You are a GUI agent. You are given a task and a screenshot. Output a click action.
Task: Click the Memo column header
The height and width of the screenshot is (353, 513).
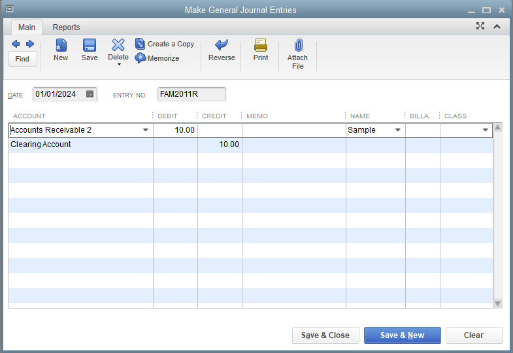pos(257,116)
